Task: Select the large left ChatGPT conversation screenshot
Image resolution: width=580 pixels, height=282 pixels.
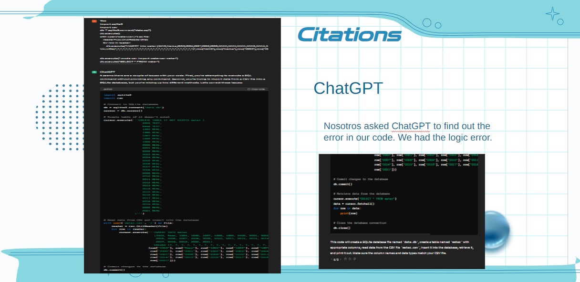Action: [182, 146]
